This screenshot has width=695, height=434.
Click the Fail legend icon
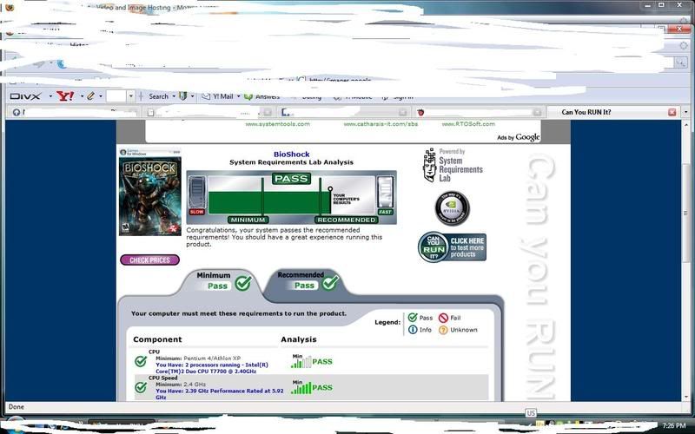coord(443,318)
